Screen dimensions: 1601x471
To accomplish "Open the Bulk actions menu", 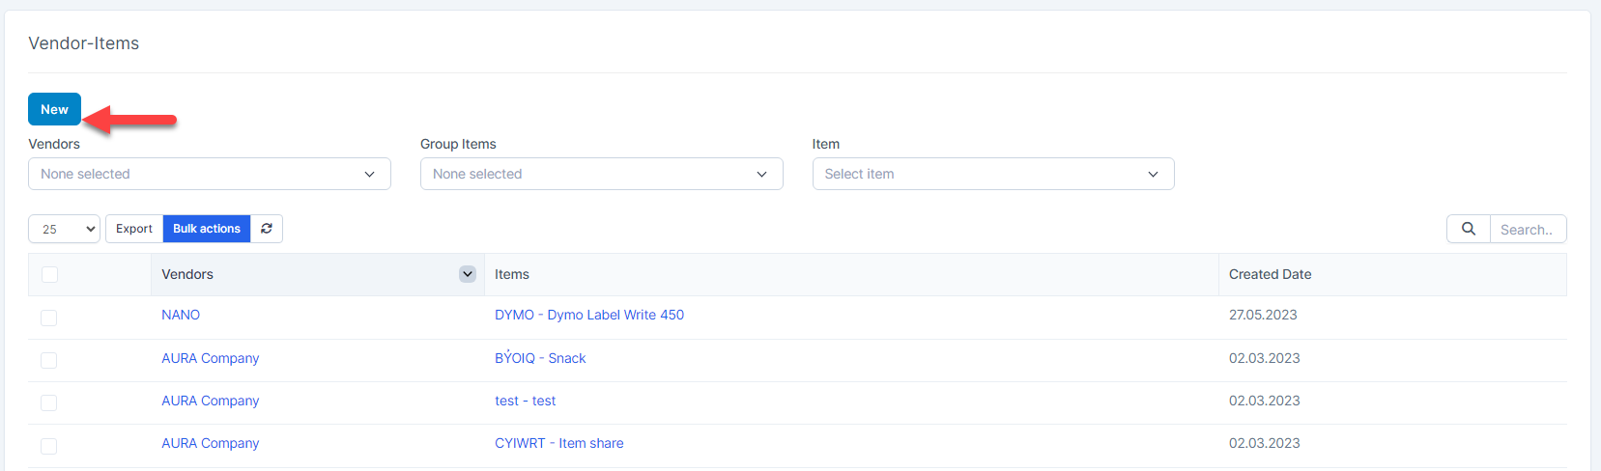I will pos(207,229).
